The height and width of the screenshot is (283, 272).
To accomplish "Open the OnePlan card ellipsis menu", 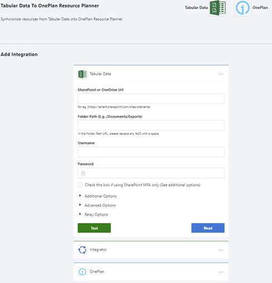I will pos(221,272).
